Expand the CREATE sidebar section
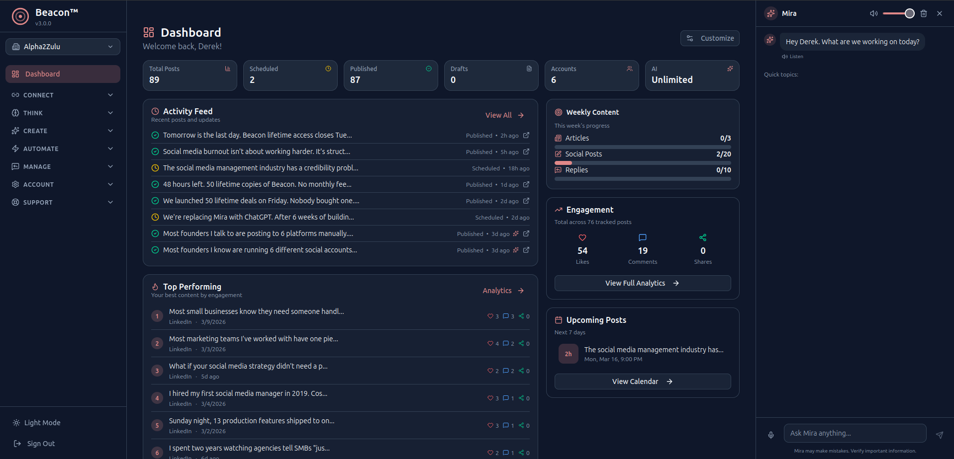954x459 pixels. tap(63, 131)
